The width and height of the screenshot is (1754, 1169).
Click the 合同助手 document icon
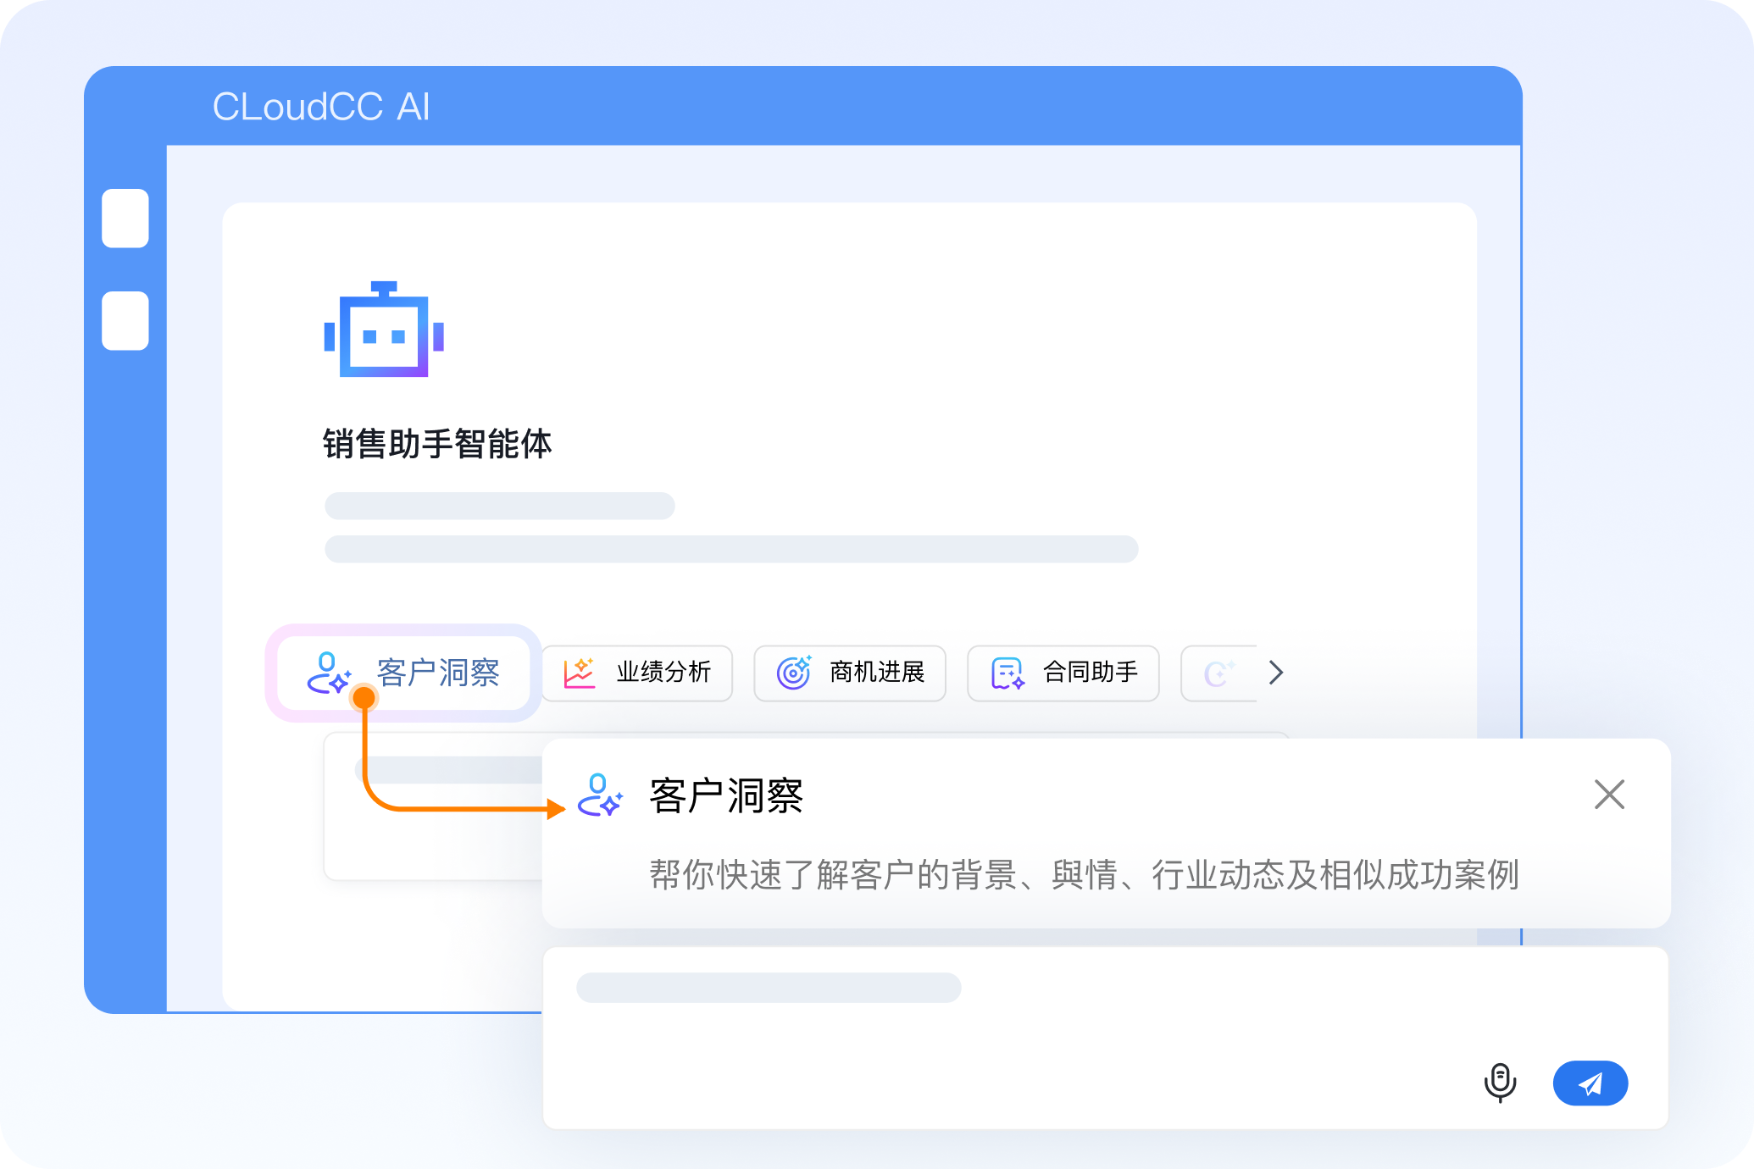(1007, 673)
